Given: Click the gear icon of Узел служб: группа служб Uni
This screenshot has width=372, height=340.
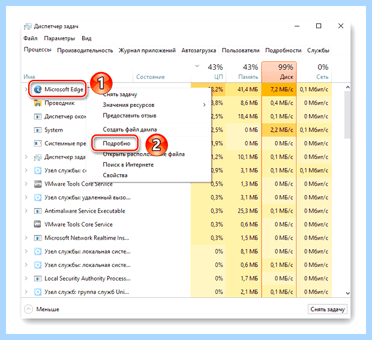Looking at the screenshot, I should tap(38, 292).
